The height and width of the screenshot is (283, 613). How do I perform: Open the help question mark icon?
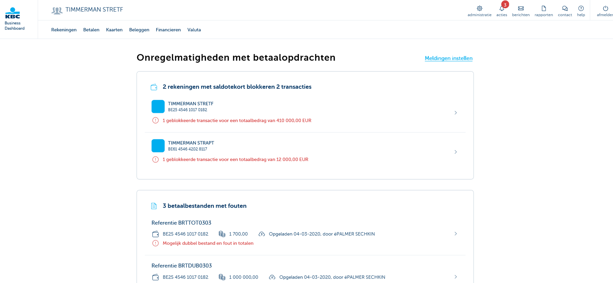581,8
